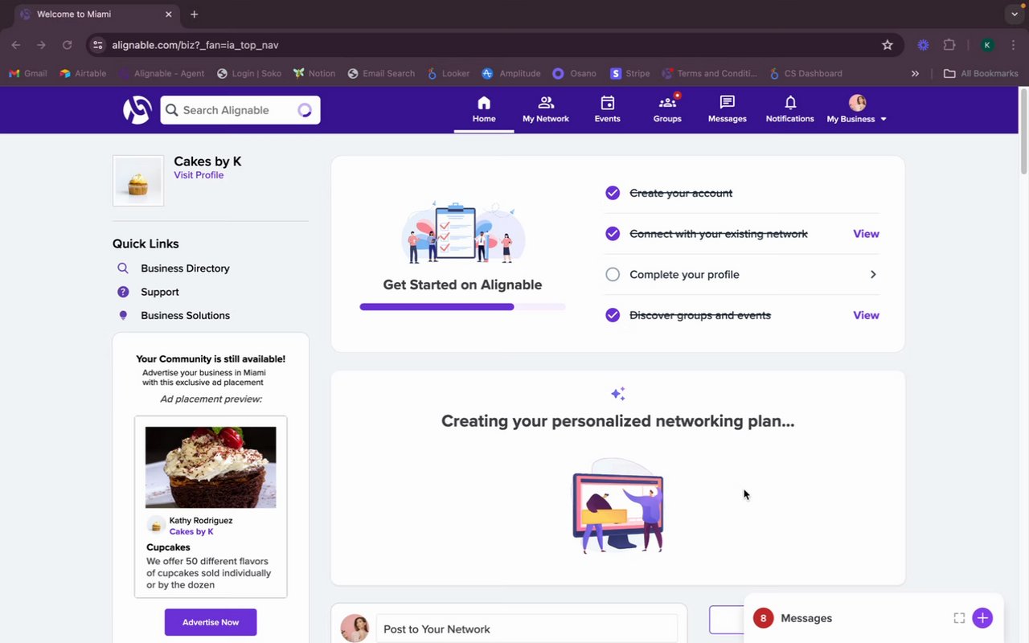The width and height of the screenshot is (1029, 643).
Task: Open the Notifications bell
Action: click(x=790, y=109)
